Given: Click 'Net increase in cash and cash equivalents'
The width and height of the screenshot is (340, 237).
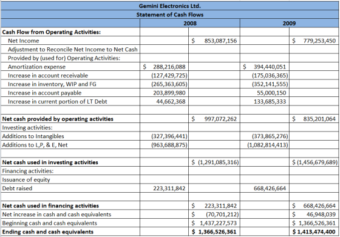Looking at the screenshot, I should (56, 215).
